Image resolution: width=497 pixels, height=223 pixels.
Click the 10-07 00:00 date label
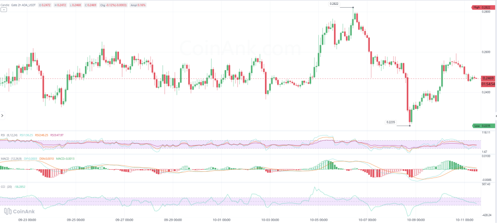367,219
